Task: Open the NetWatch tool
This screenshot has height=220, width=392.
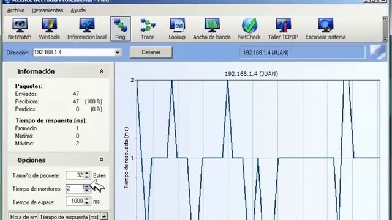Action: coord(20,29)
